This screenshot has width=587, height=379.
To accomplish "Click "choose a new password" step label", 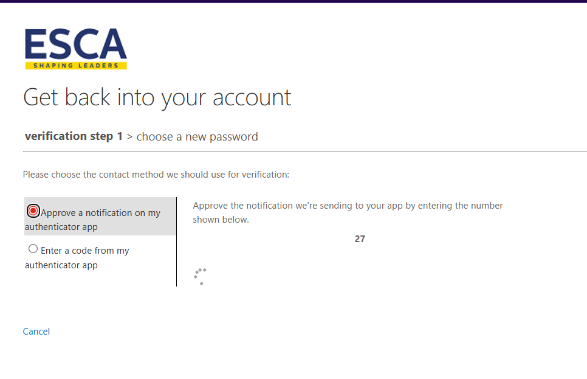I will 197,136.
